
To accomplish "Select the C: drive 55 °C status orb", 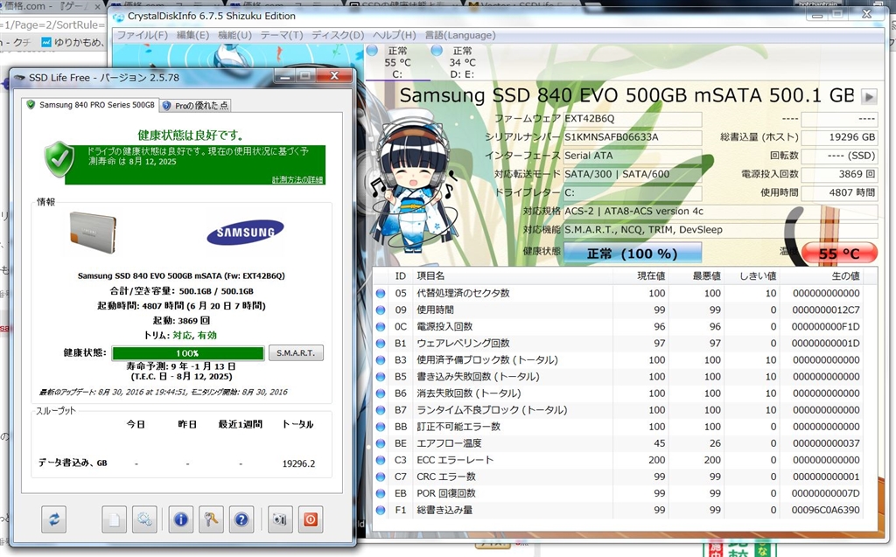I will 372,51.
